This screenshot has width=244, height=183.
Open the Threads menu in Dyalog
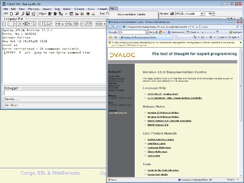(103, 9)
